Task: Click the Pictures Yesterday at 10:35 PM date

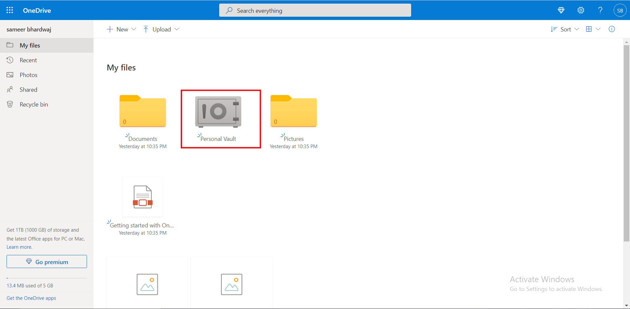Action: coord(294,146)
